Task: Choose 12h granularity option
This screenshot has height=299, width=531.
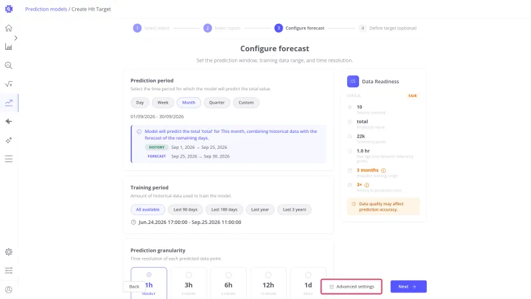Action: tap(268, 283)
